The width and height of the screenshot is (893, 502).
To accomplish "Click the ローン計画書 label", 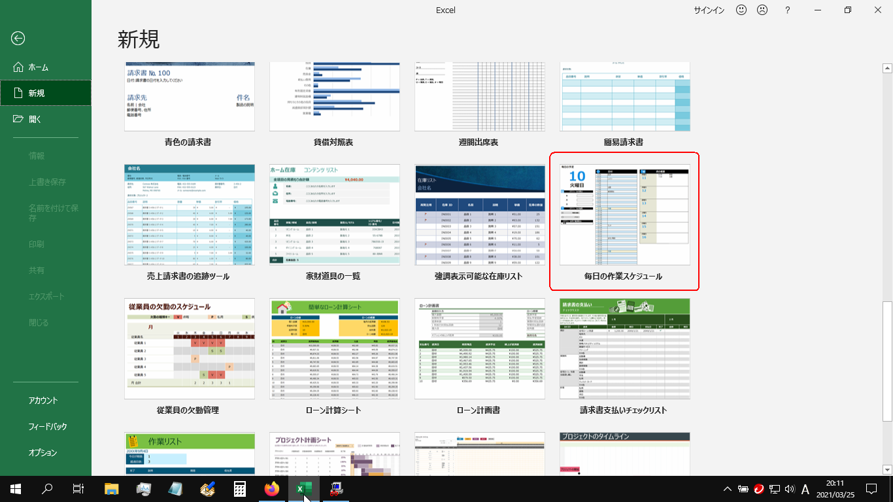I will (479, 410).
